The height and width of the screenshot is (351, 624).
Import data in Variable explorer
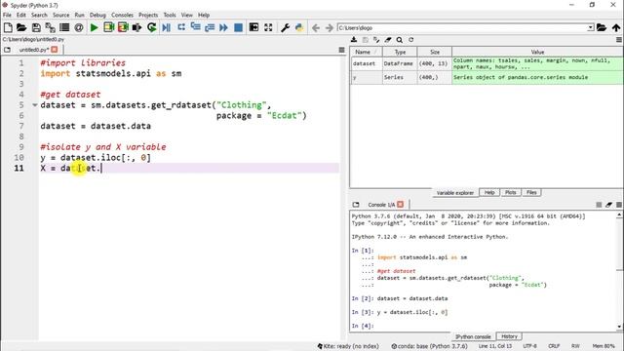[x=354, y=40]
